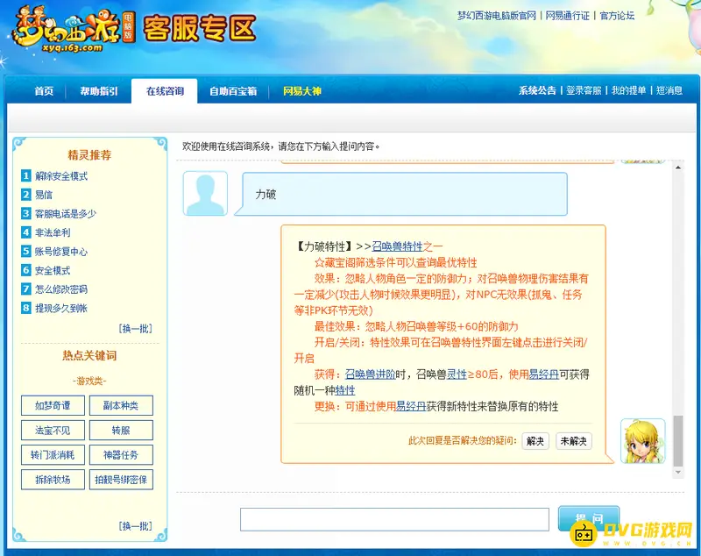701x556 pixels.
Task: Click the question input field
Action: [394, 519]
